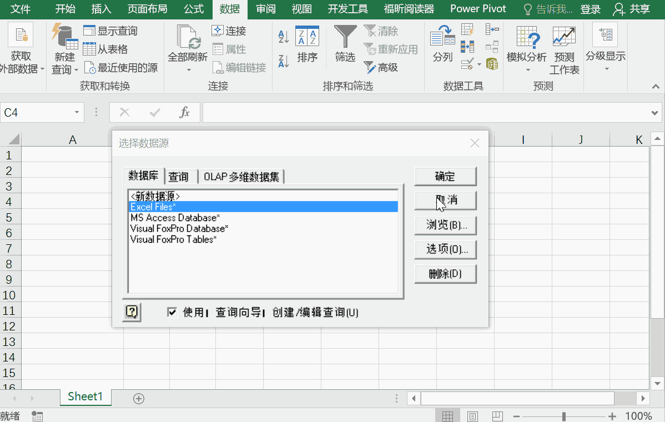Add a new sheet with plus icon

[x=139, y=398]
